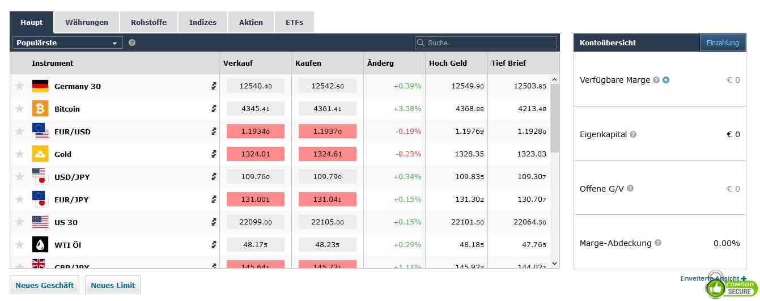Screen dimensions: 760x301
Task: Click the Gold bars icon
Action: 40,154
